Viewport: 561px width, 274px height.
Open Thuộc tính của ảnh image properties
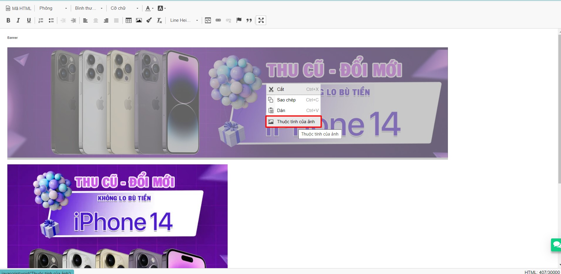293,122
